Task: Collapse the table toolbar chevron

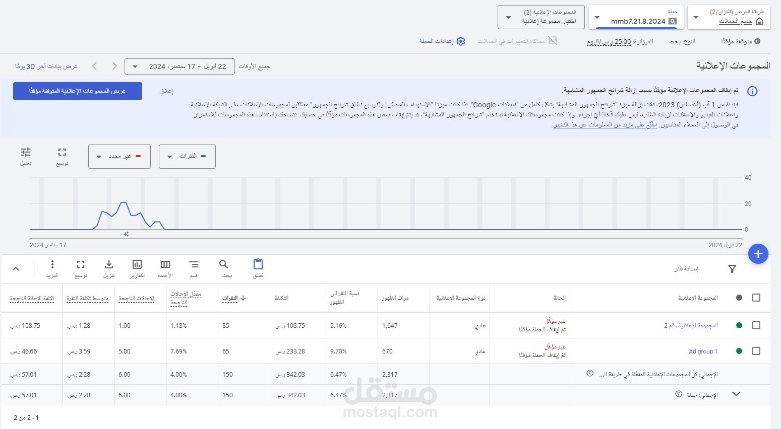Action: [x=16, y=269]
